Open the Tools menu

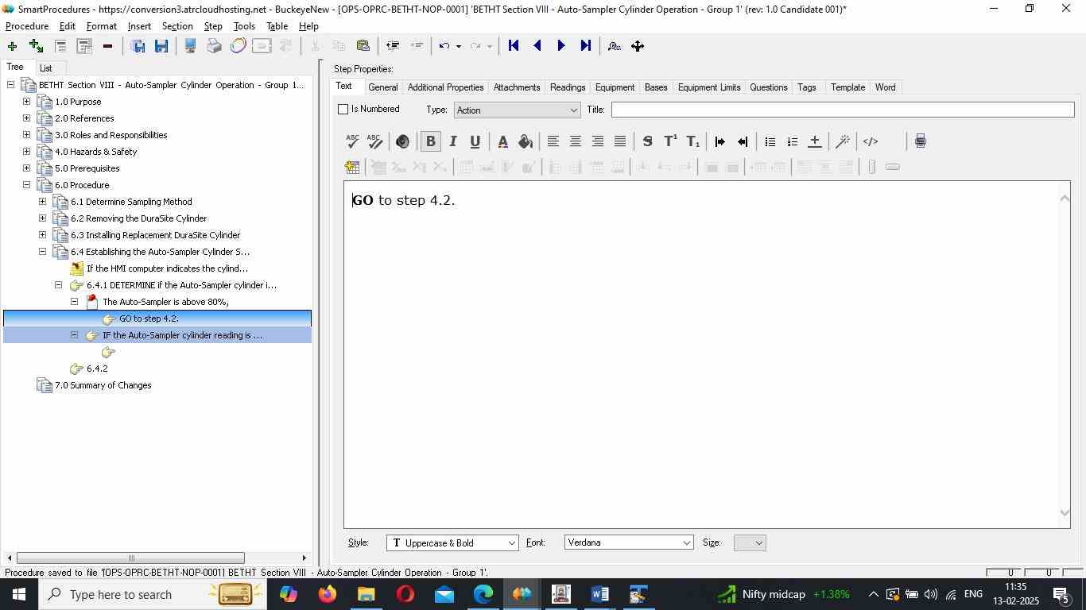pos(244,26)
